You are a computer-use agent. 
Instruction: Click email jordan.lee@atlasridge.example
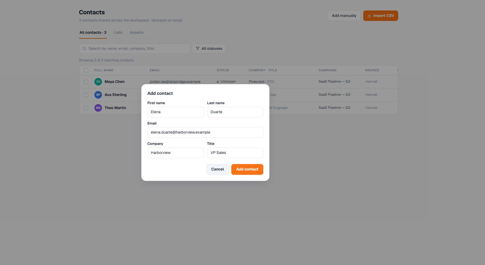[175, 82]
